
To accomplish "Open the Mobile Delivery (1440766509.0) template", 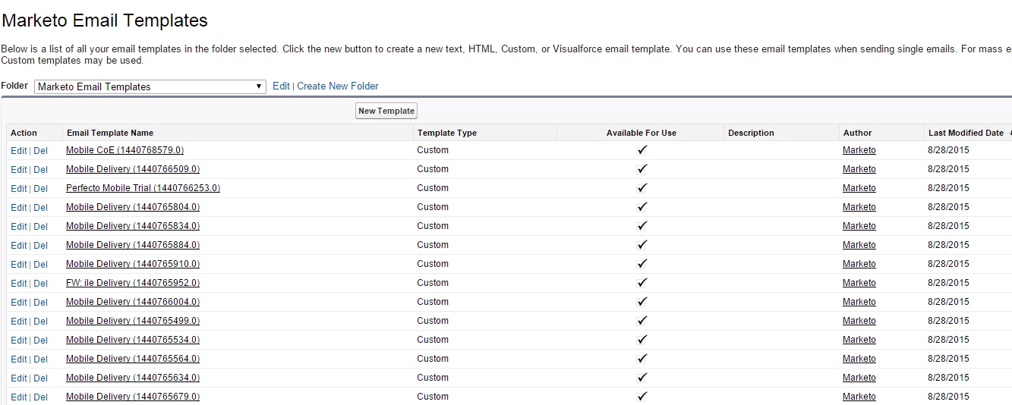I will (133, 169).
